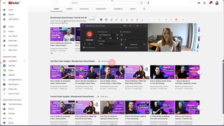Toggle the microphone icon in Recording Device
This screenshot has height=126, width=224.
(x=121, y=40)
